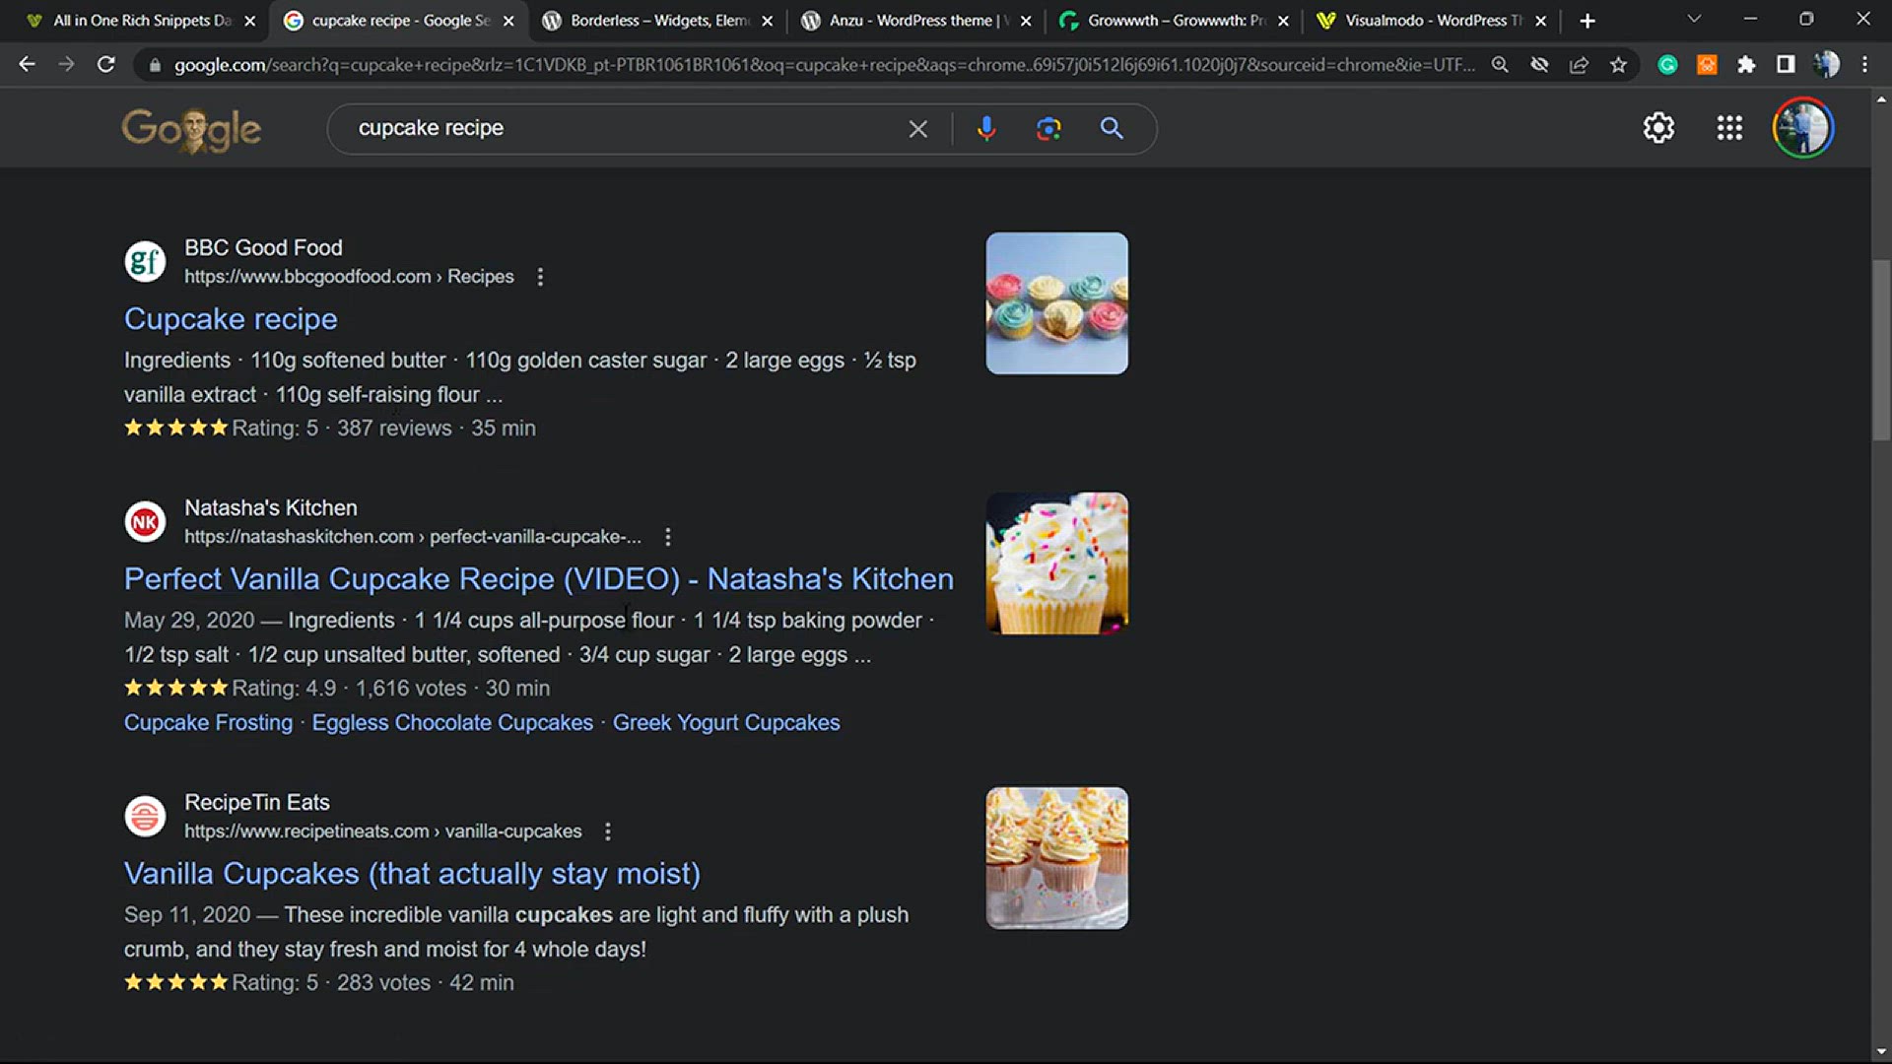The height and width of the screenshot is (1064, 1892).
Task: Click 'Rating: 4.9 · 1,616 votes' text
Action: pos(349,689)
